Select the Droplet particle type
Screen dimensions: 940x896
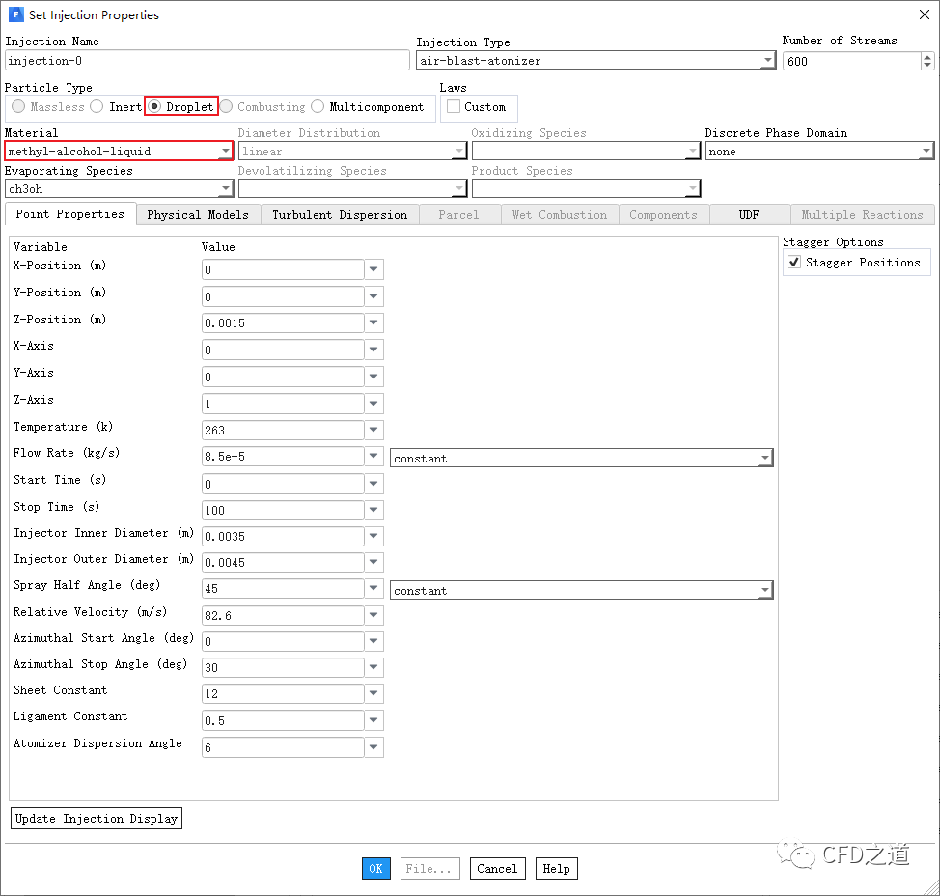pos(154,107)
